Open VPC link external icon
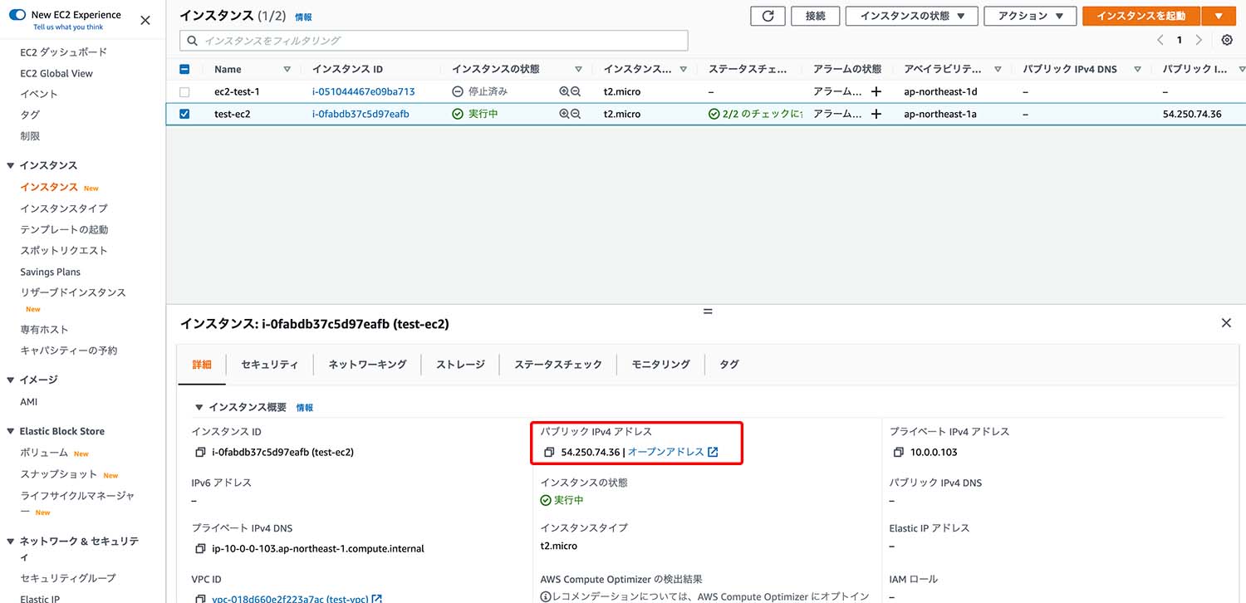1246x603 pixels. (x=377, y=599)
